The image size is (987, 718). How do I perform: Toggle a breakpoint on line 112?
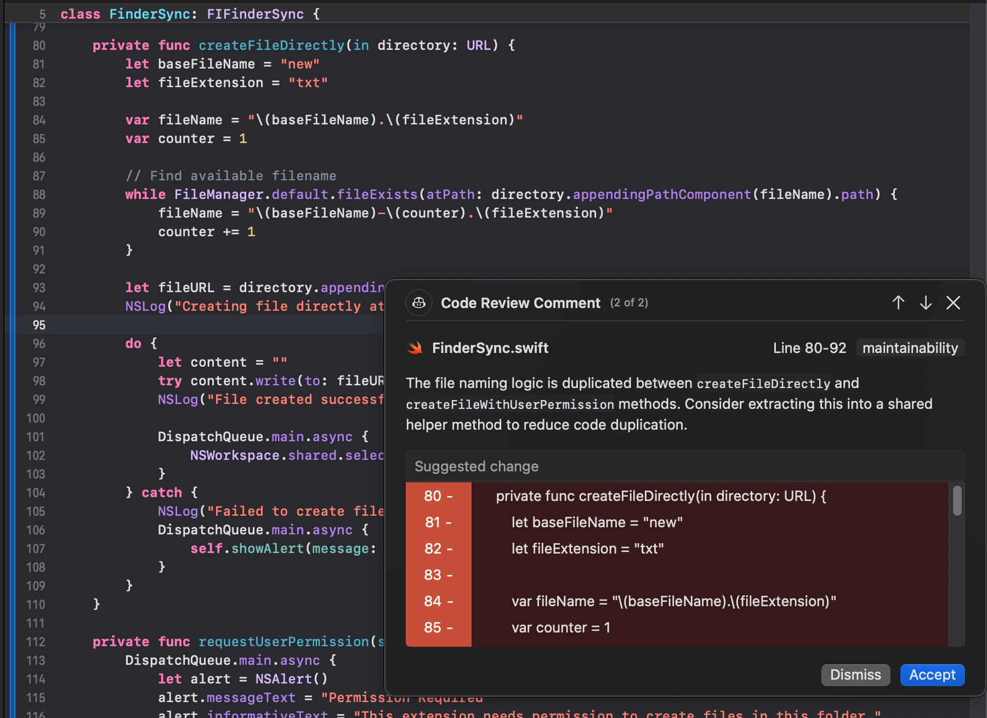(35, 642)
